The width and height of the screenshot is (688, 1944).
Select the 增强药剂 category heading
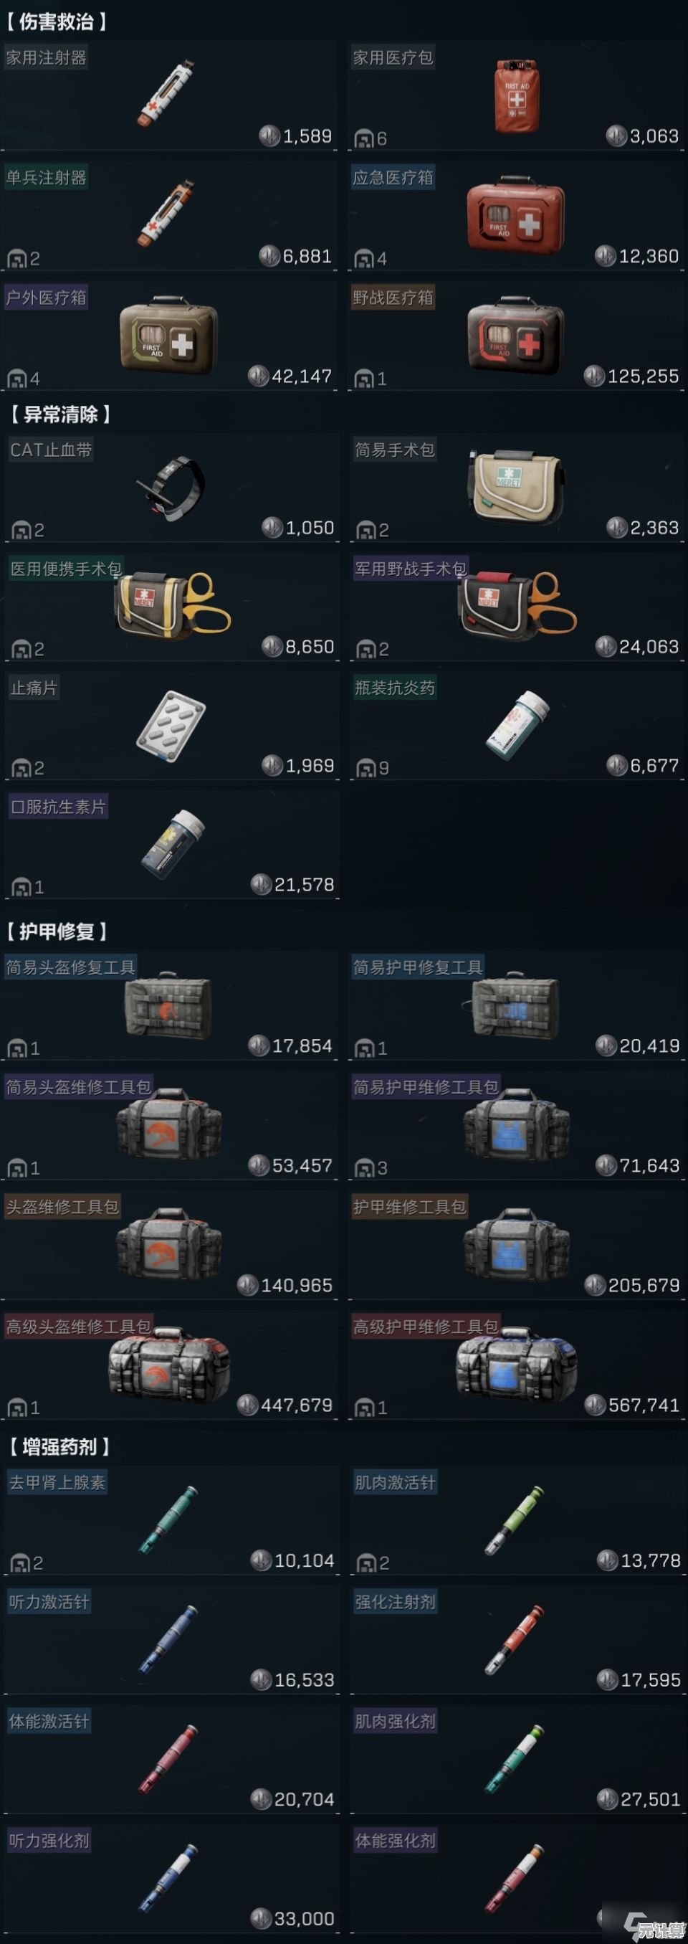pos(59,1446)
